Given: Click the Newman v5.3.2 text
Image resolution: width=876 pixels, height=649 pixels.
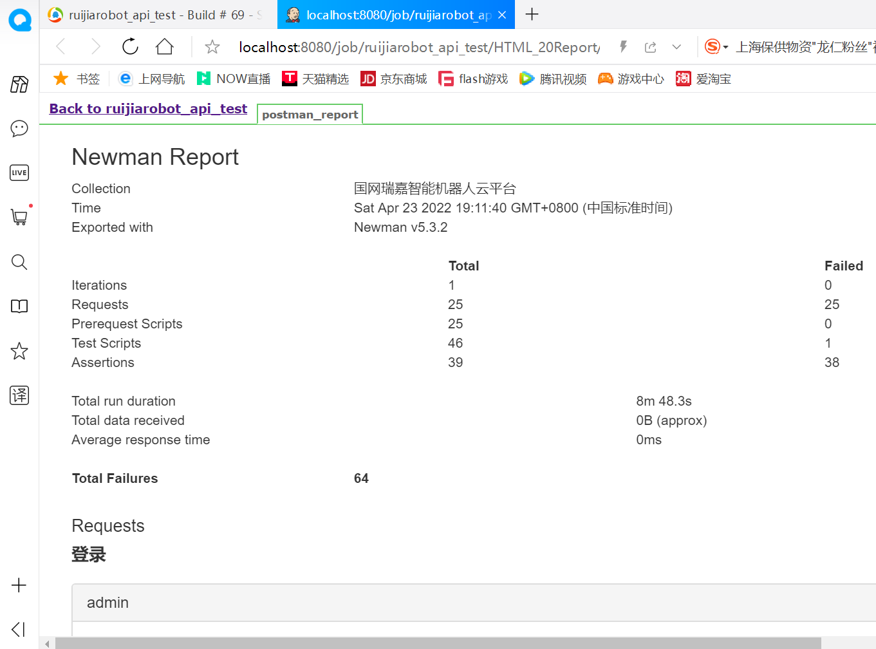Looking at the screenshot, I should coord(400,227).
